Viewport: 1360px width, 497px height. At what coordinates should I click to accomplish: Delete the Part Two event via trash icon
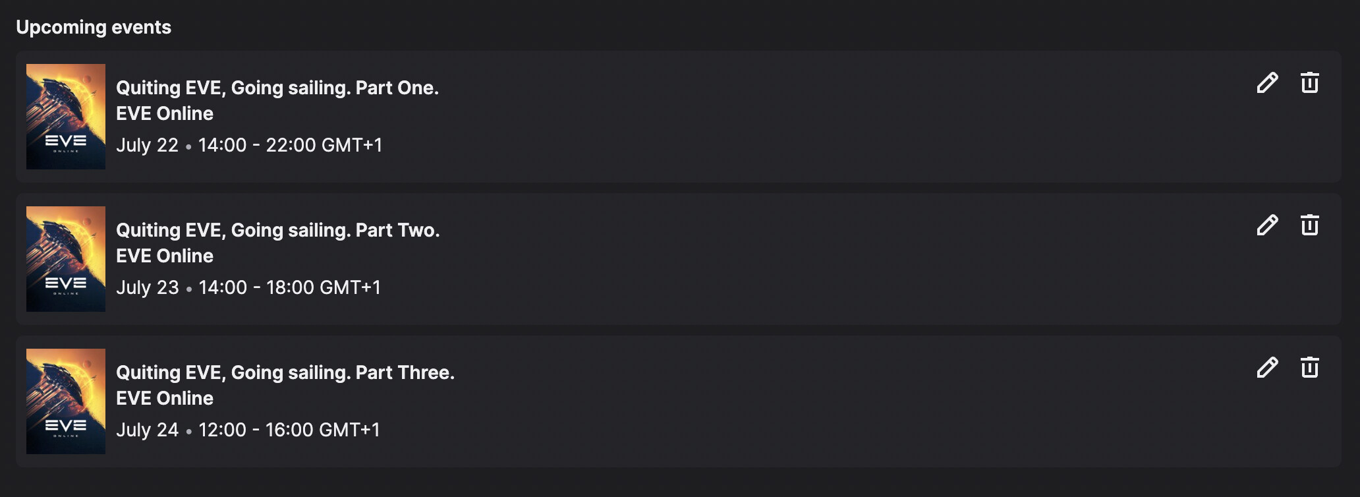click(1310, 225)
